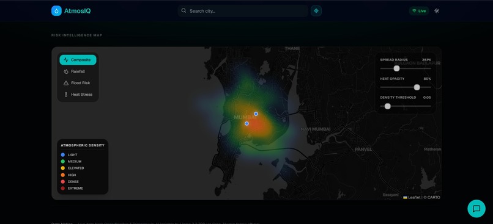Click the High orange legend dot
Image resolution: width=493 pixels, height=224 pixels.
click(x=63, y=175)
